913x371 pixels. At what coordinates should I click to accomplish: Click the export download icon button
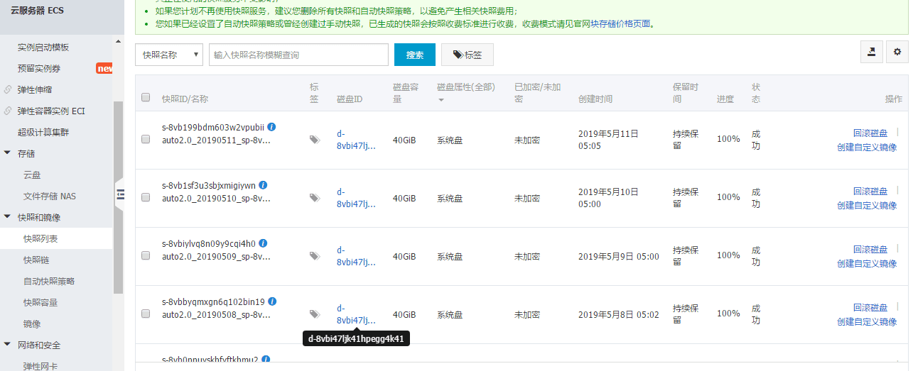pos(871,52)
